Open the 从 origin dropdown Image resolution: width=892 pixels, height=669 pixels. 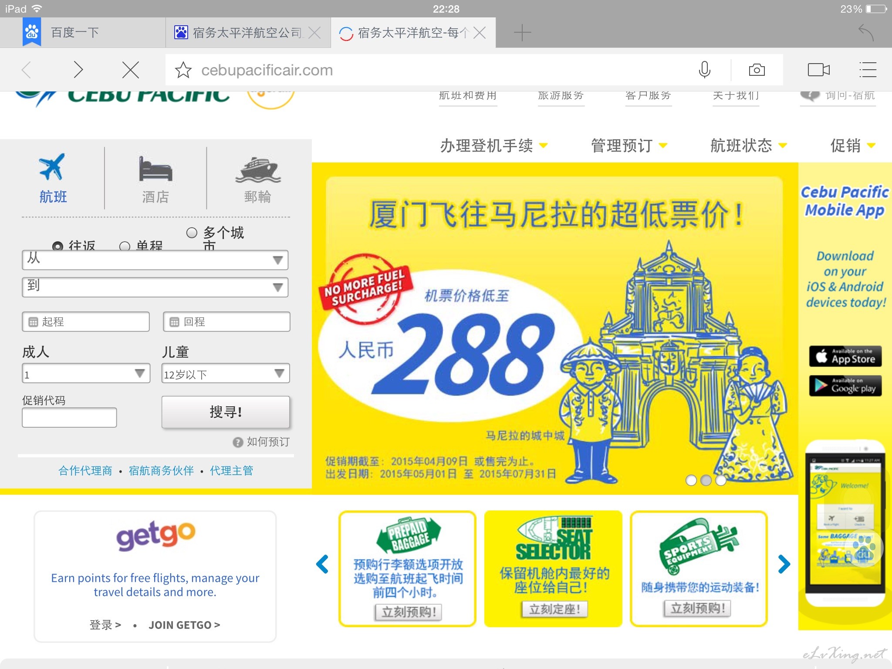(x=155, y=260)
